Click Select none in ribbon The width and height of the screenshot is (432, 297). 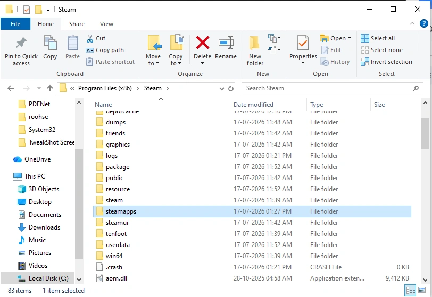[382, 50]
